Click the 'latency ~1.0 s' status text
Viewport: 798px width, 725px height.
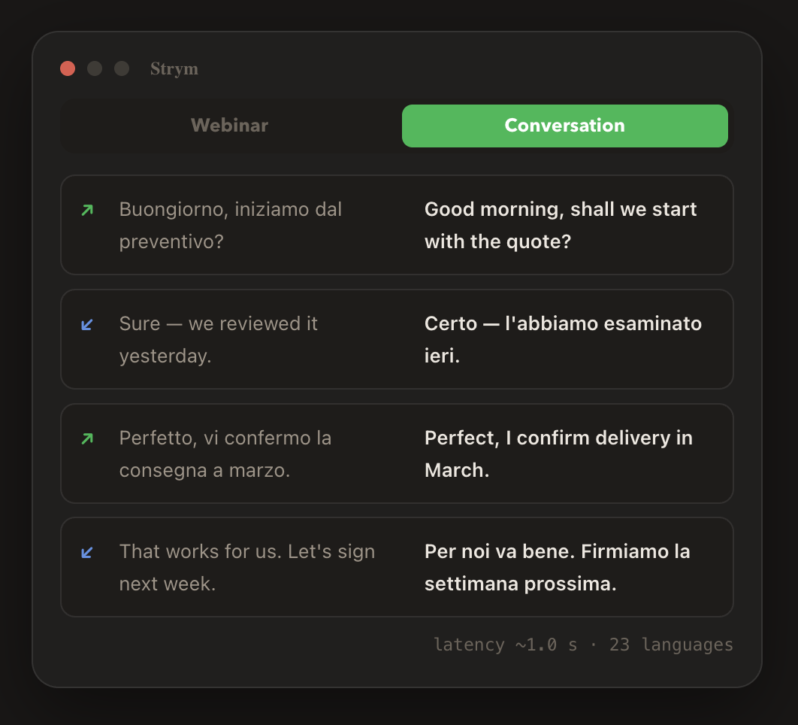(x=506, y=645)
